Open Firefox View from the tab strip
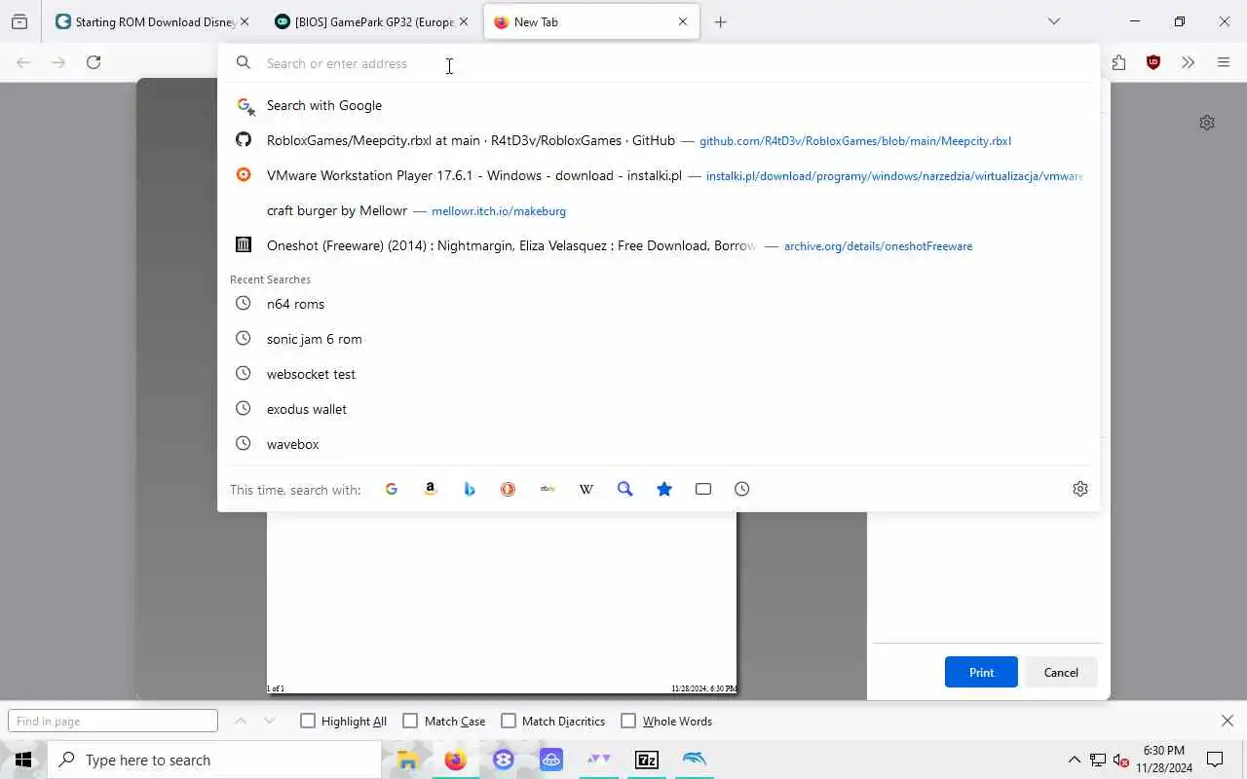The image size is (1247, 779). 19,21
